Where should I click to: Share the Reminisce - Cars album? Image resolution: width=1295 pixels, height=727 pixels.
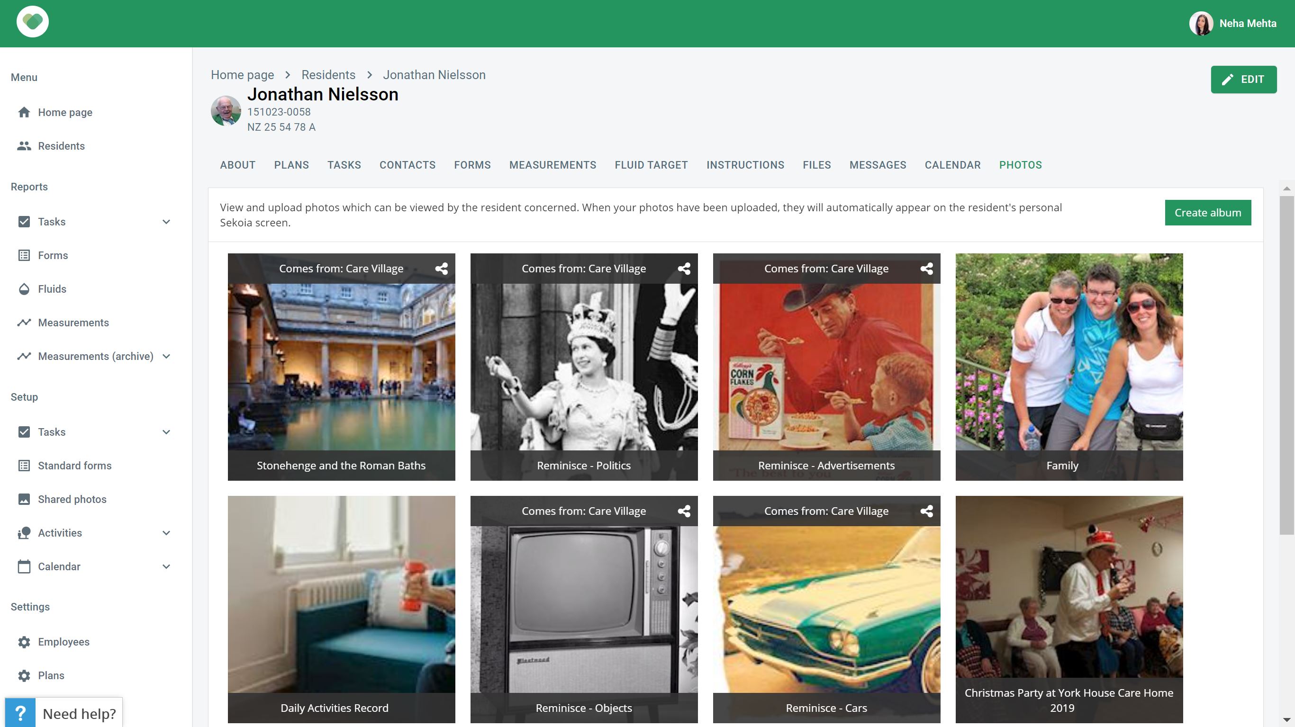(926, 512)
